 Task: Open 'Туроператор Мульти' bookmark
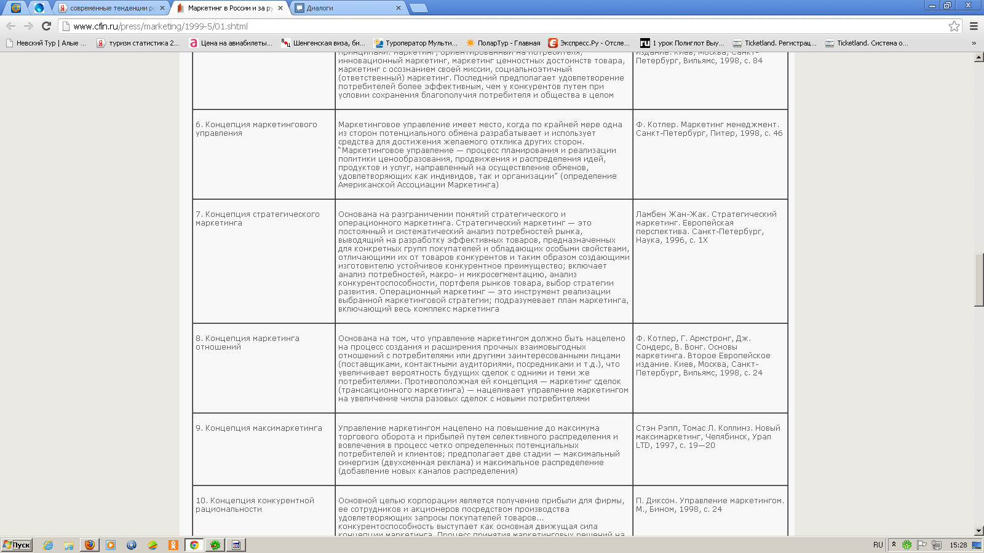coord(416,43)
